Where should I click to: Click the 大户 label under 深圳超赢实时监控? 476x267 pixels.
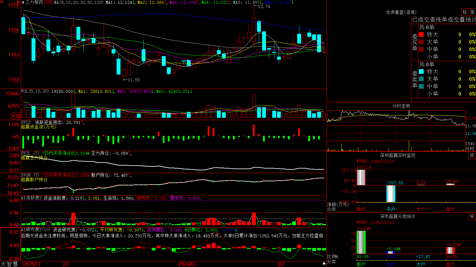[421, 209]
